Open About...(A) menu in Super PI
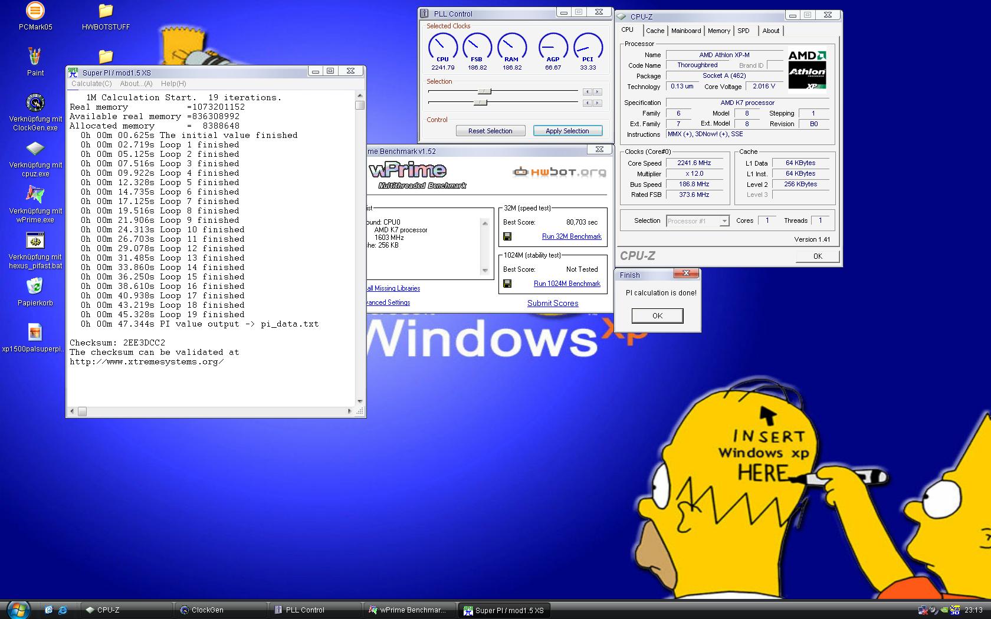 136,84
